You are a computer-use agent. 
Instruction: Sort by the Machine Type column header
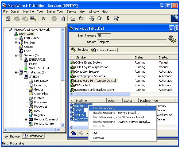(x=157, y=100)
